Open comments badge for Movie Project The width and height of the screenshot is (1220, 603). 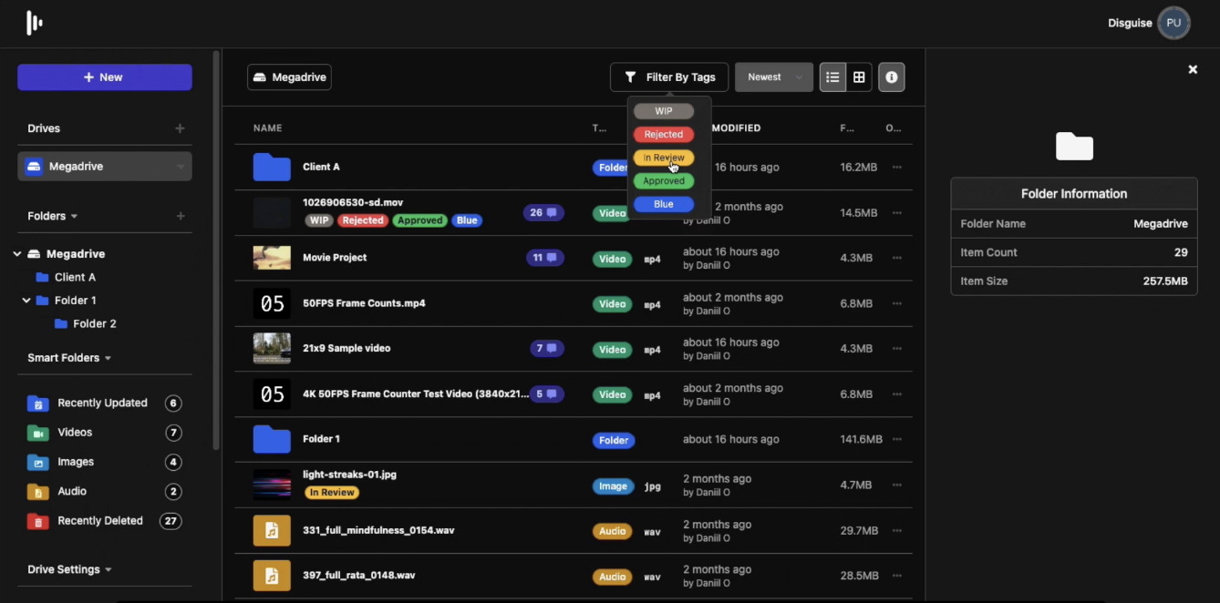pyautogui.click(x=544, y=258)
